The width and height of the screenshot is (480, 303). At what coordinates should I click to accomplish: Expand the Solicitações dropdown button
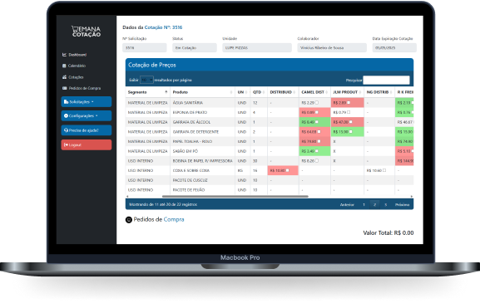pyautogui.click(x=87, y=102)
